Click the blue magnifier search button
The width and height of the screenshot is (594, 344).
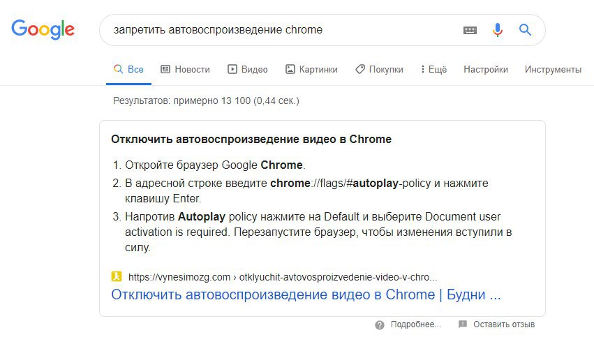click(x=525, y=29)
